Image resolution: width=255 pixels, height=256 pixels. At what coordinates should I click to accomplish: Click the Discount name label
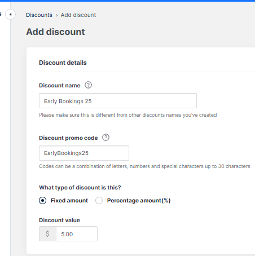click(60, 86)
